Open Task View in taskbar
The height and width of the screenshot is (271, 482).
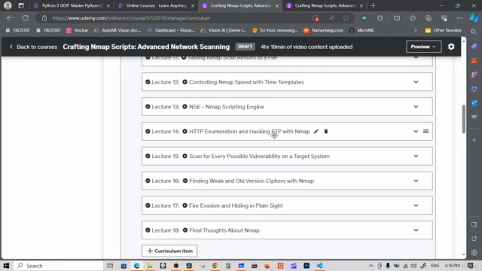point(110,266)
